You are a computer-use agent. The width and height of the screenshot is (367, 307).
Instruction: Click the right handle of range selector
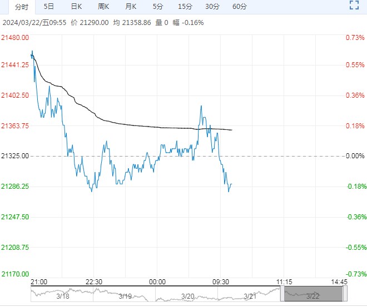click(x=345, y=294)
